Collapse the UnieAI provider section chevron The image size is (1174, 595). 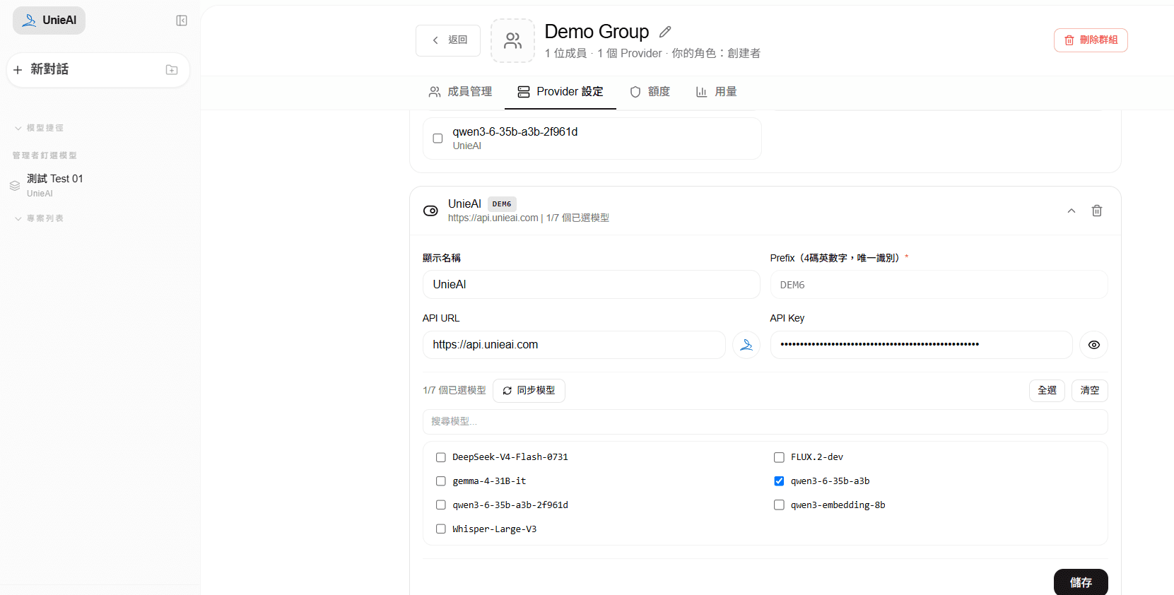[x=1072, y=211]
